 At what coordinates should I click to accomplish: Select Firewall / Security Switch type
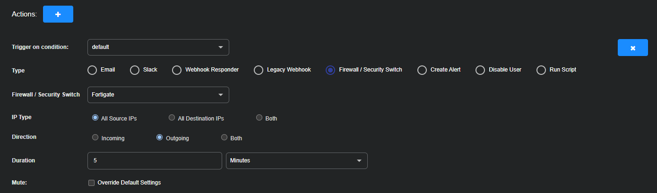coord(331,70)
